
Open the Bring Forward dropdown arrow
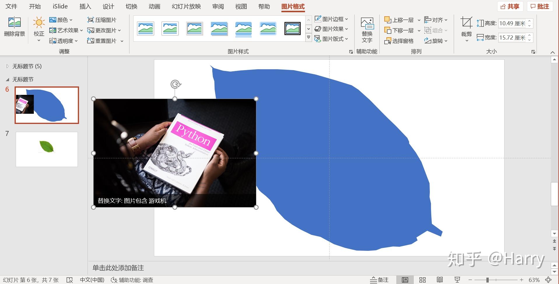419,20
